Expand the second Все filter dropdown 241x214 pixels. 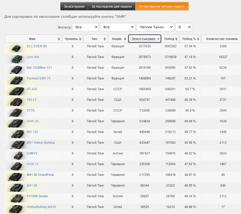pos(117,27)
